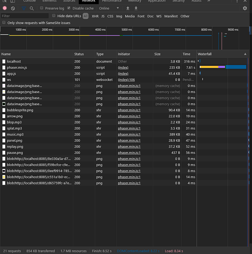Viewport: 252px width, 254px height.
Task: Open the DevTools kebab menu
Action: (237, 1)
